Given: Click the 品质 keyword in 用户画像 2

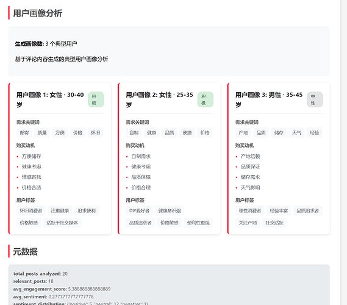Looking at the screenshot, I should [170, 133].
